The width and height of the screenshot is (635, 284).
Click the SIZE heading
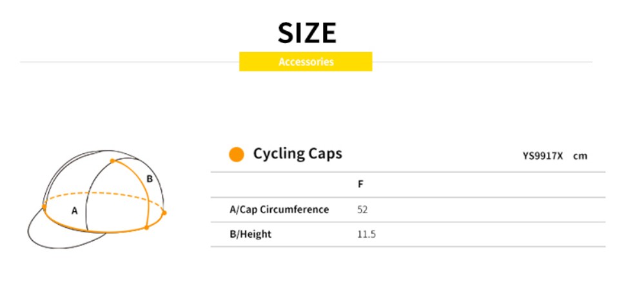(x=306, y=33)
